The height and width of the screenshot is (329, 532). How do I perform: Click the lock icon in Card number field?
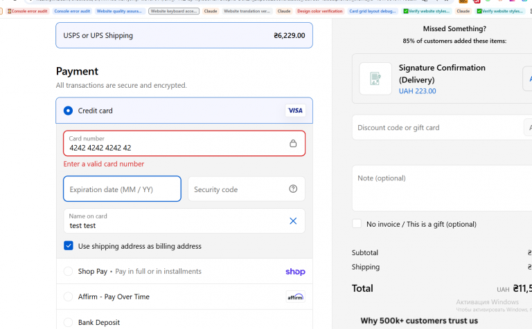pos(293,143)
